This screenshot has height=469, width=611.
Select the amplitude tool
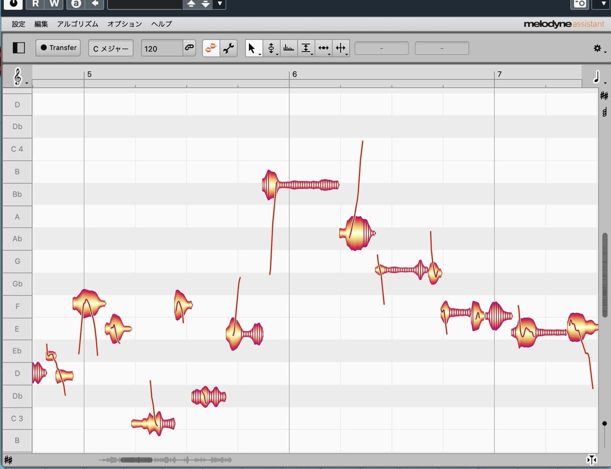coord(306,48)
